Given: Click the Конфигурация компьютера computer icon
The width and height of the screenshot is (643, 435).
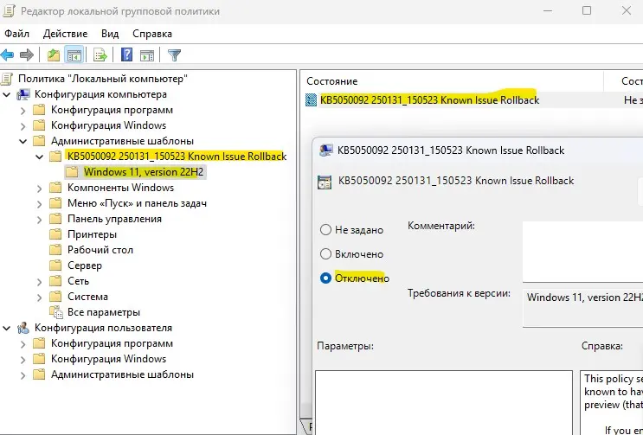Looking at the screenshot, I should [x=23, y=94].
